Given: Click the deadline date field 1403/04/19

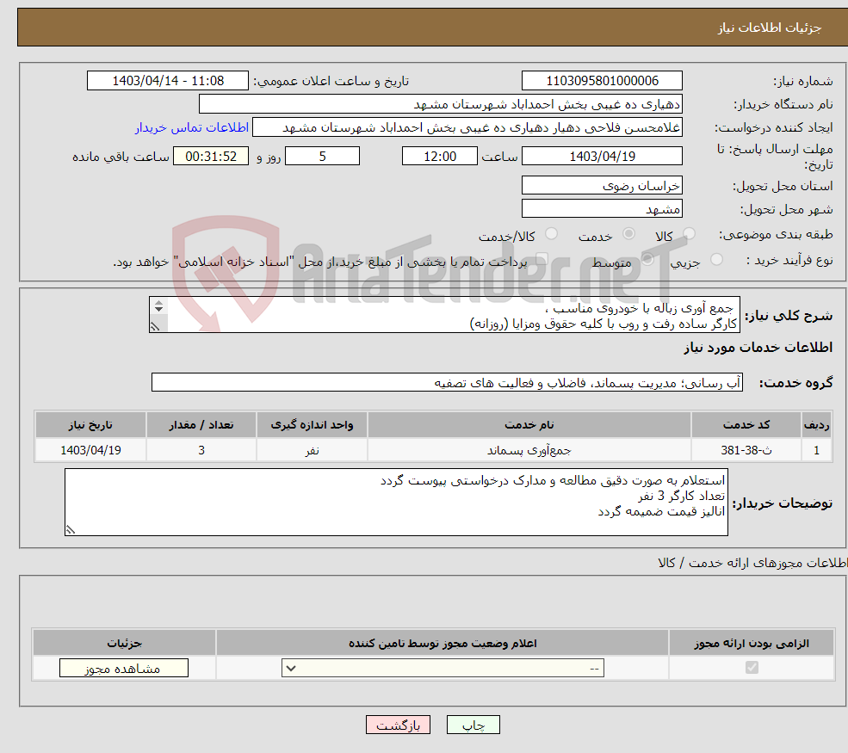Looking at the screenshot, I should [602, 157].
